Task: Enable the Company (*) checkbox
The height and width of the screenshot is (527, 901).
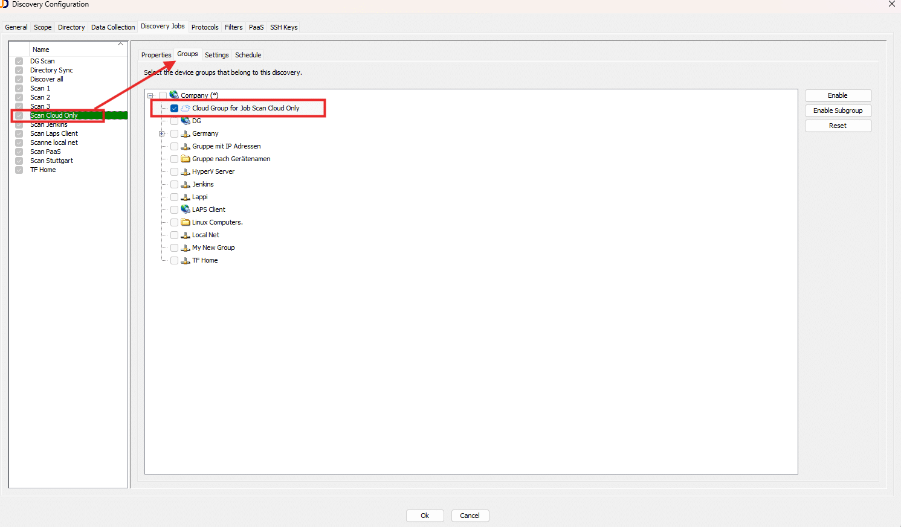Action: point(163,95)
